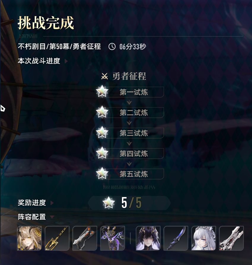Select the 第三试炼 stage row

pos(130,133)
